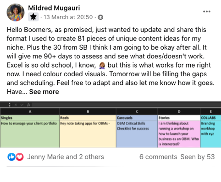Open Mildred Mugauri's profile name link
221x182 pixels.
point(54,8)
